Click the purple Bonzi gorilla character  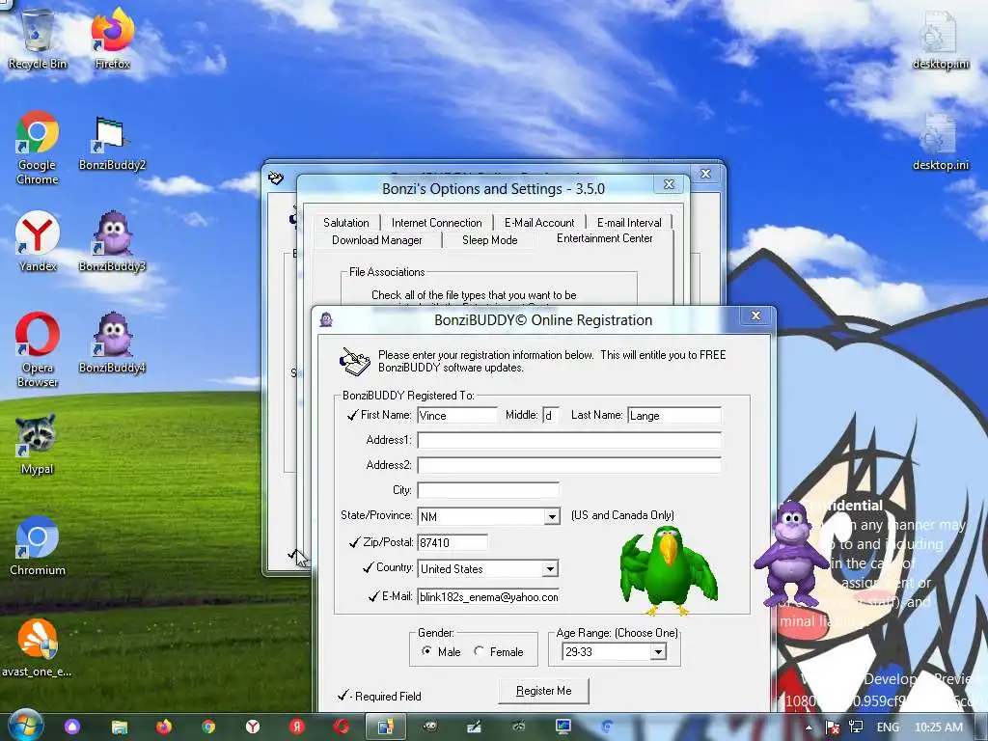point(791,553)
